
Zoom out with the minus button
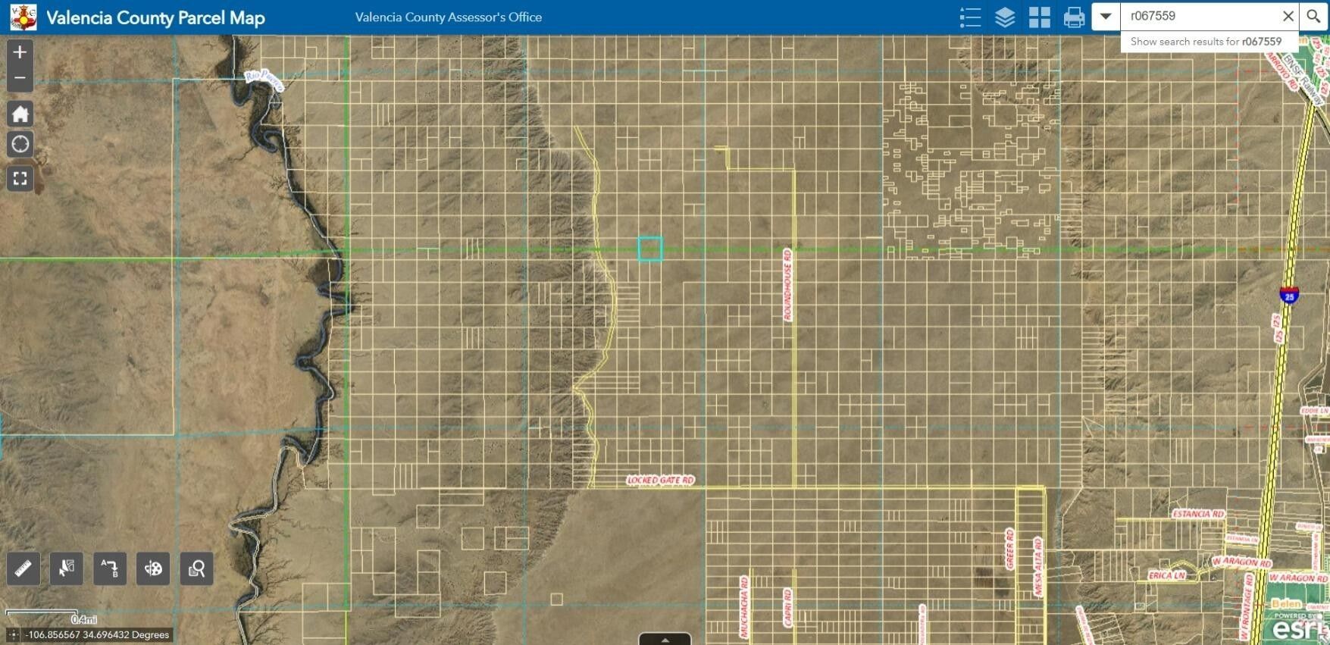[20, 78]
